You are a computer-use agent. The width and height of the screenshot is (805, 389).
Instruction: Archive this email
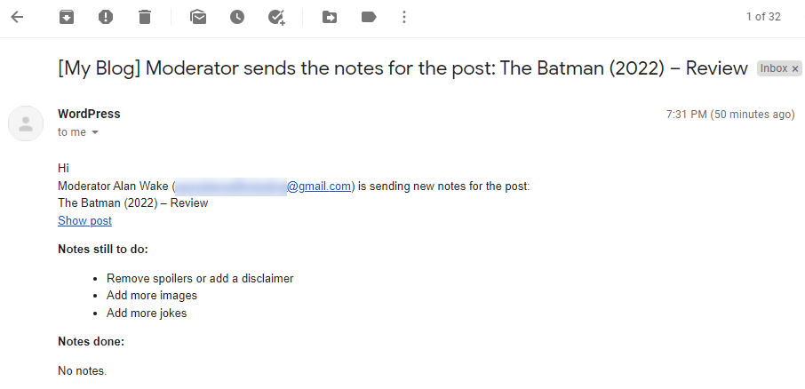(67, 17)
